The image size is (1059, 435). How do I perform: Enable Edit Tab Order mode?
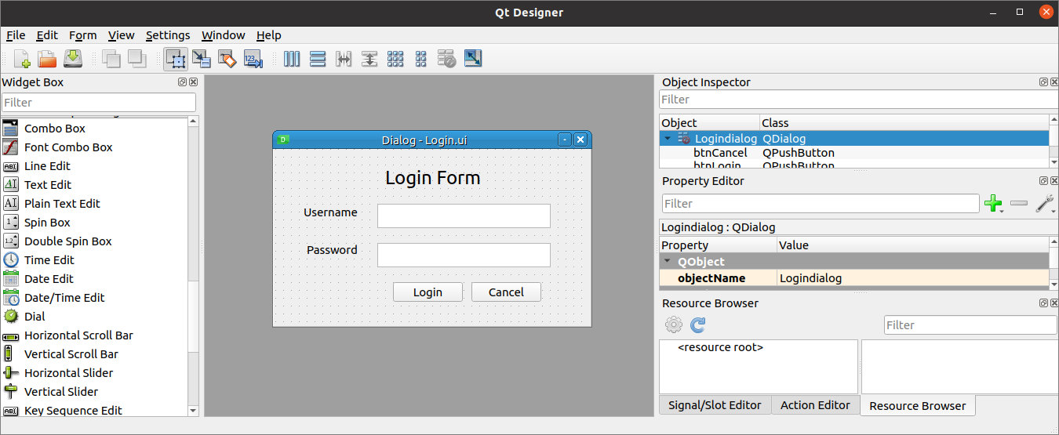coord(253,59)
